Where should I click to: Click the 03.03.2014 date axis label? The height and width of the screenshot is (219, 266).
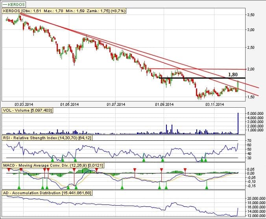23,105
